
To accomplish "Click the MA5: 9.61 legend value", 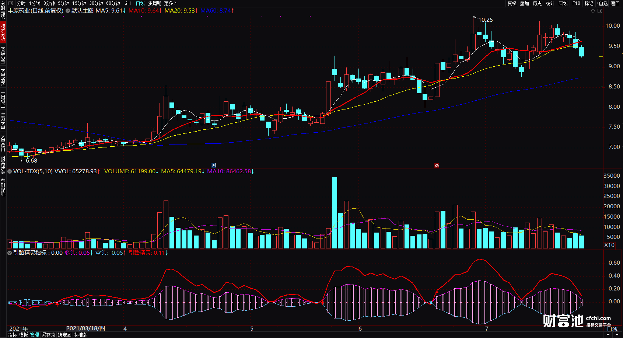I will 110,11.
